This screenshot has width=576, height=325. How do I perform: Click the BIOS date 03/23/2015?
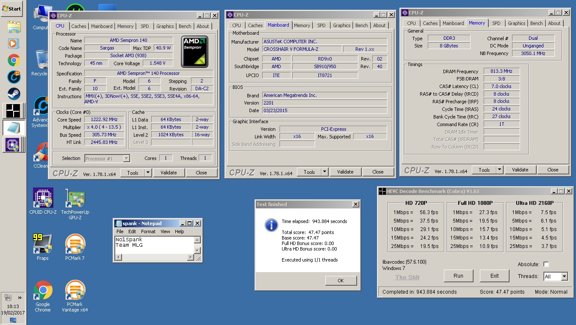point(324,110)
